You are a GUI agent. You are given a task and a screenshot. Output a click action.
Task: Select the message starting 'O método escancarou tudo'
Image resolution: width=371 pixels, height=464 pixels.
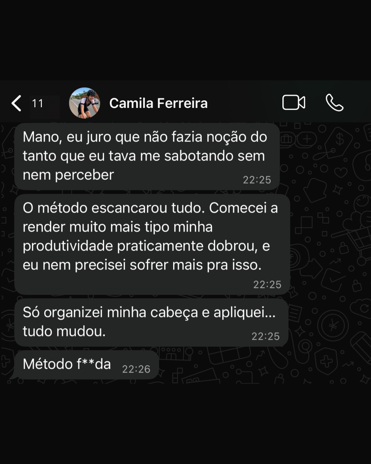point(152,244)
